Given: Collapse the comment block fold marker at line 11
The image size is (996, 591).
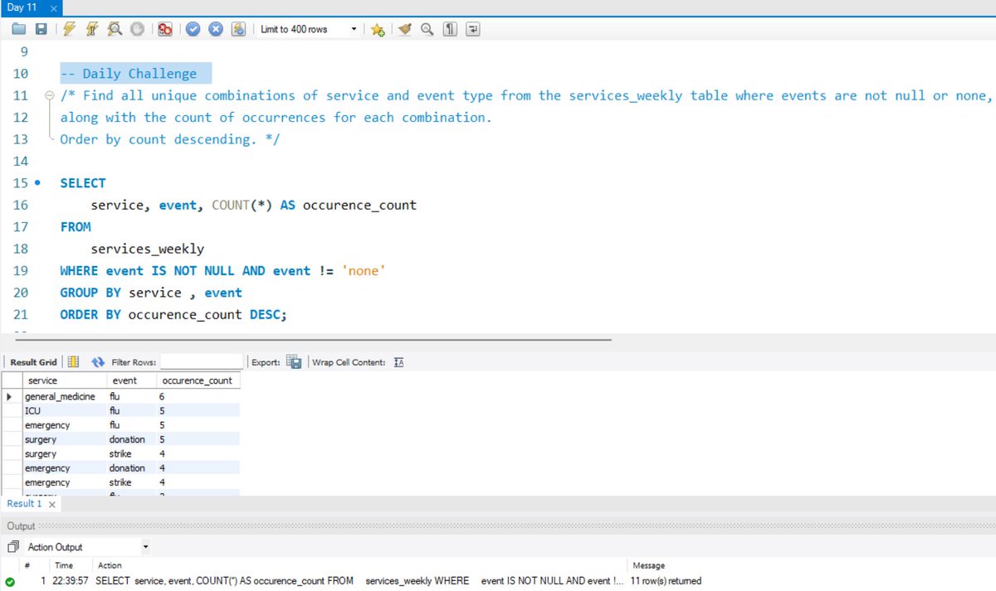Looking at the screenshot, I should [50, 95].
